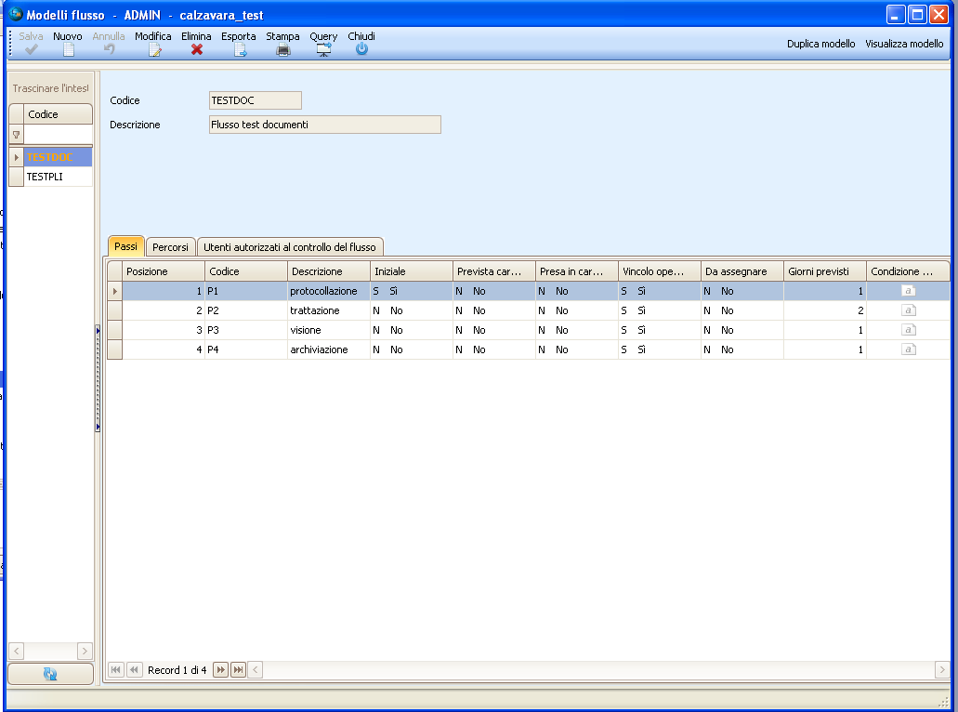Click Visualizza modello button
Screen dimensions: 958x712
[x=904, y=44]
